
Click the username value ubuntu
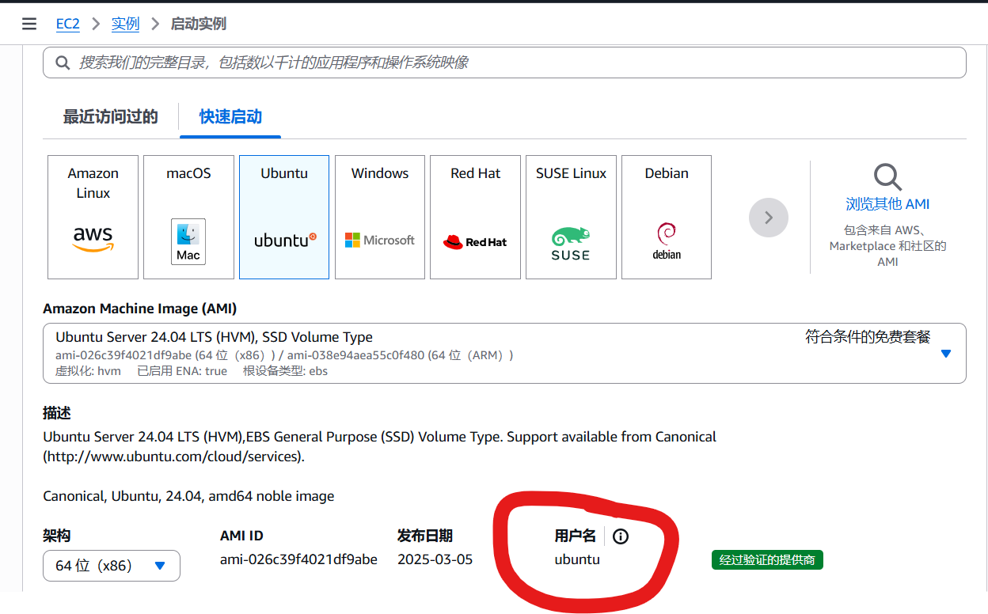[577, 559]
